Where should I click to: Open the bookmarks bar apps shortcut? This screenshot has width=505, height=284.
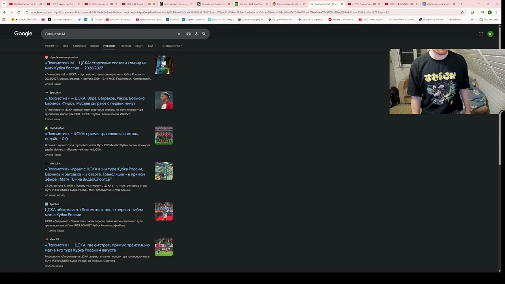click(4, 19)
